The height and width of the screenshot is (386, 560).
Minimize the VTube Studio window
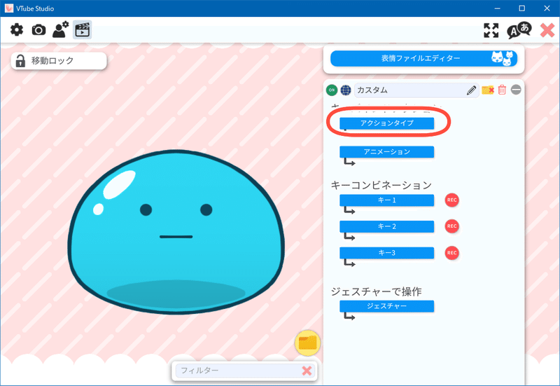[497, 8]
